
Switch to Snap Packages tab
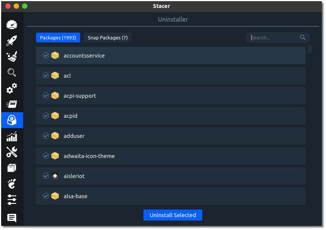click(107, 38)
